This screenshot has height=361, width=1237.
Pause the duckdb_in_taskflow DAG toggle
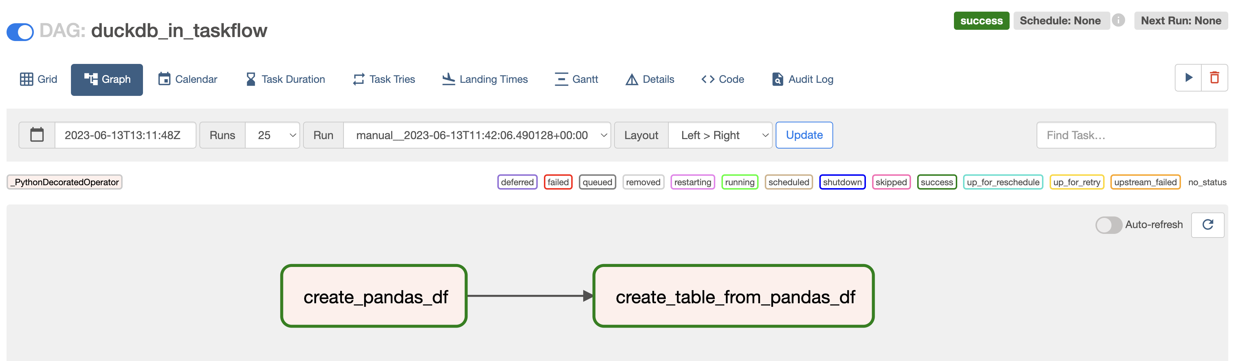(x=20, y=32)
